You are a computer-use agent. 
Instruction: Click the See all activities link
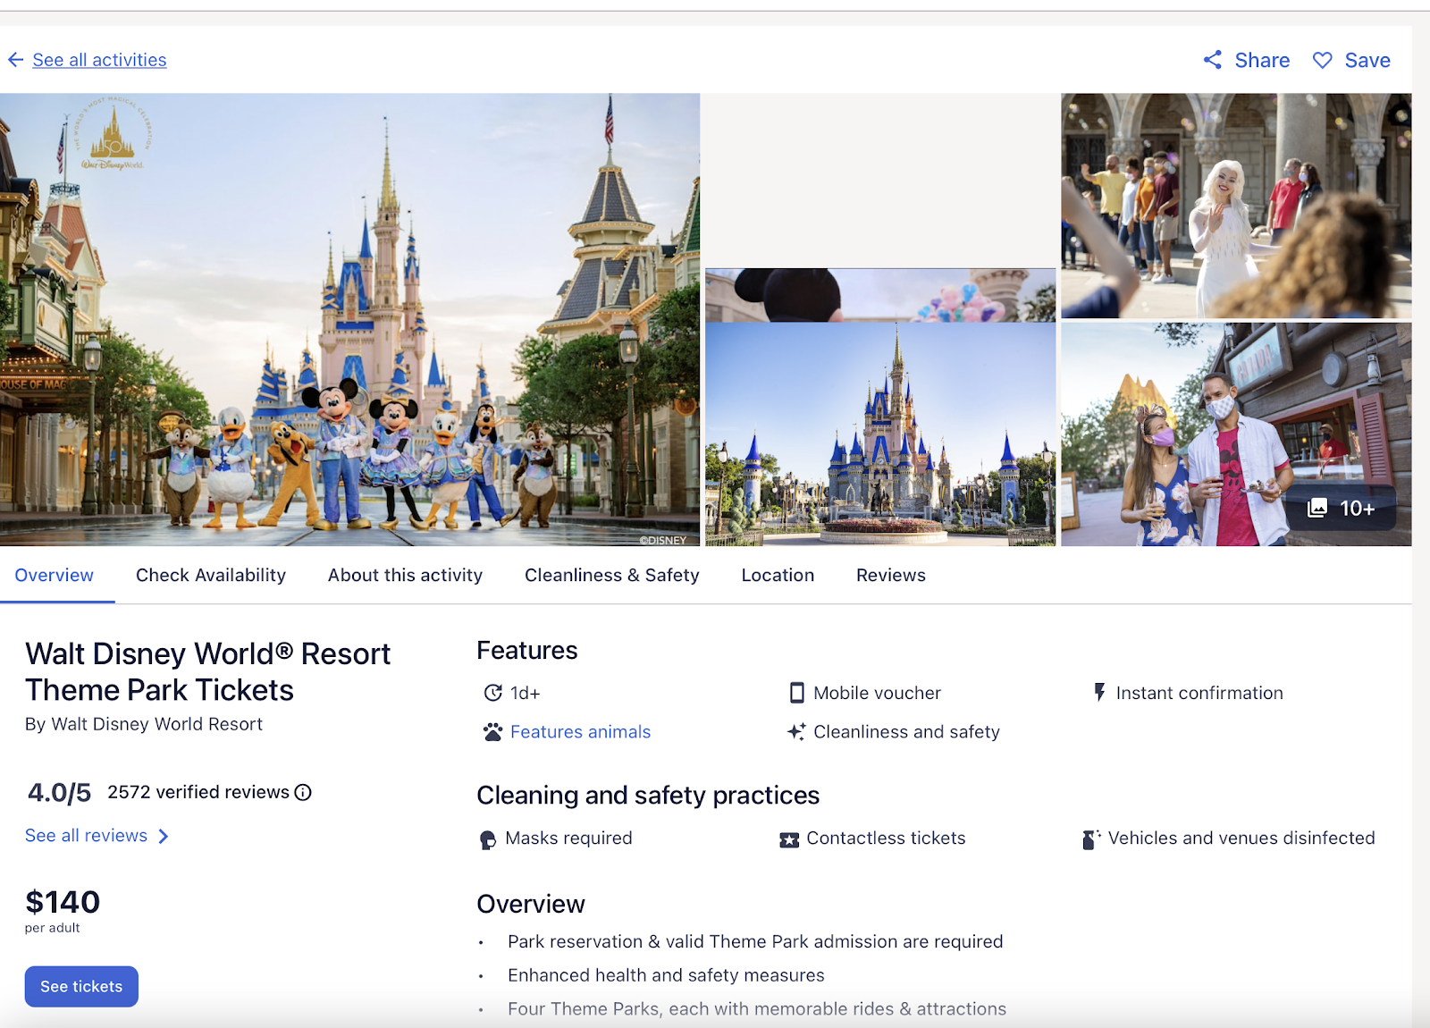pyautogui.click(x=99, y=60)
